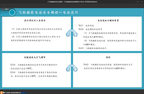144x94 pixels.
Task: Close the meeting window
Action: pos(142,2)
